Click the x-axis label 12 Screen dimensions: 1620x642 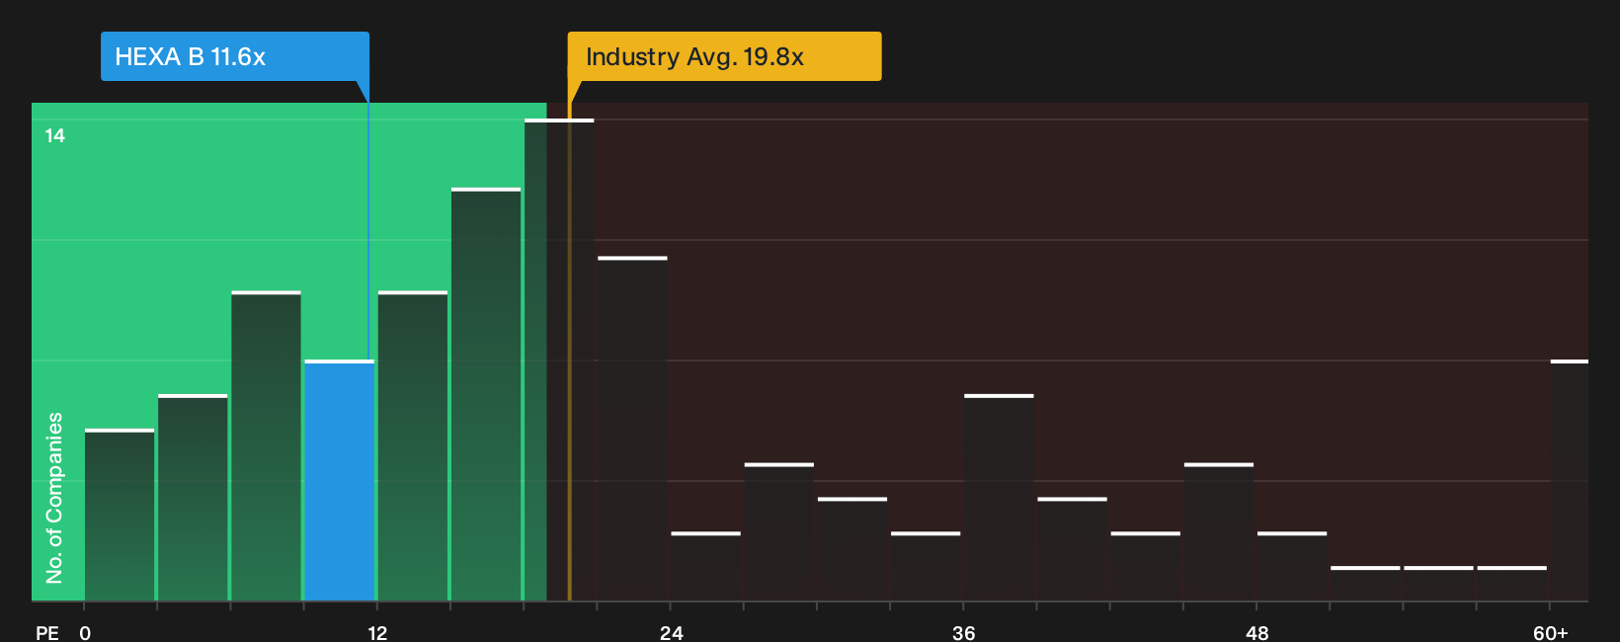[377, 632]
